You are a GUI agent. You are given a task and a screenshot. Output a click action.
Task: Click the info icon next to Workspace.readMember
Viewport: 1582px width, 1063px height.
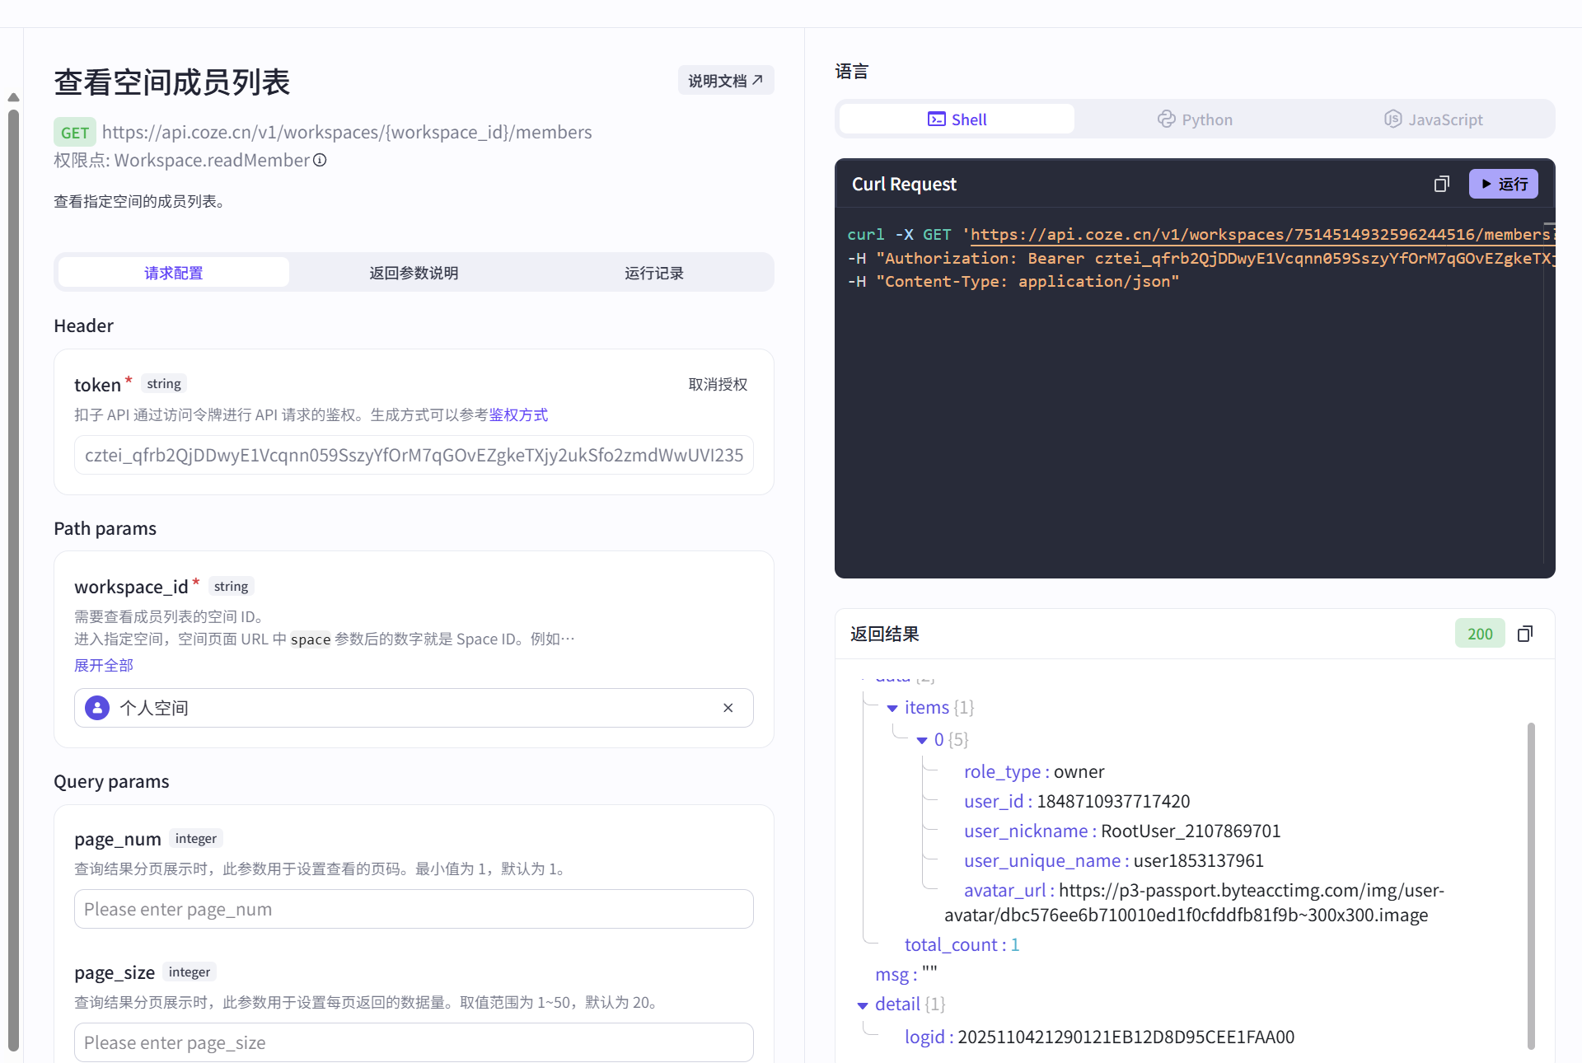319,160
